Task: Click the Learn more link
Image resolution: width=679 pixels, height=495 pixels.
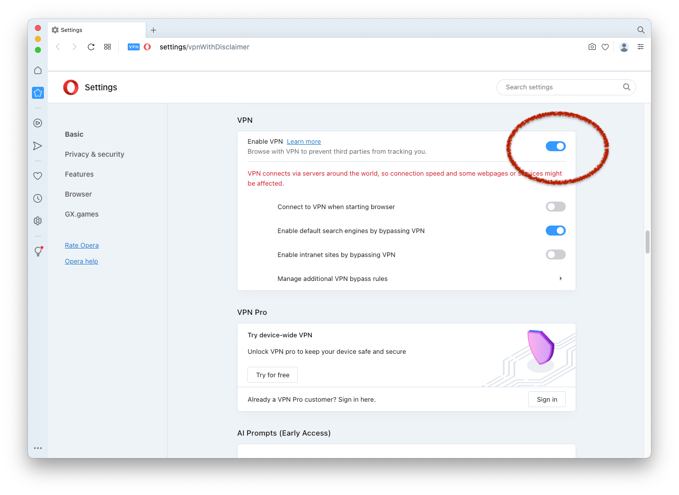Action: tap(304, 142)
